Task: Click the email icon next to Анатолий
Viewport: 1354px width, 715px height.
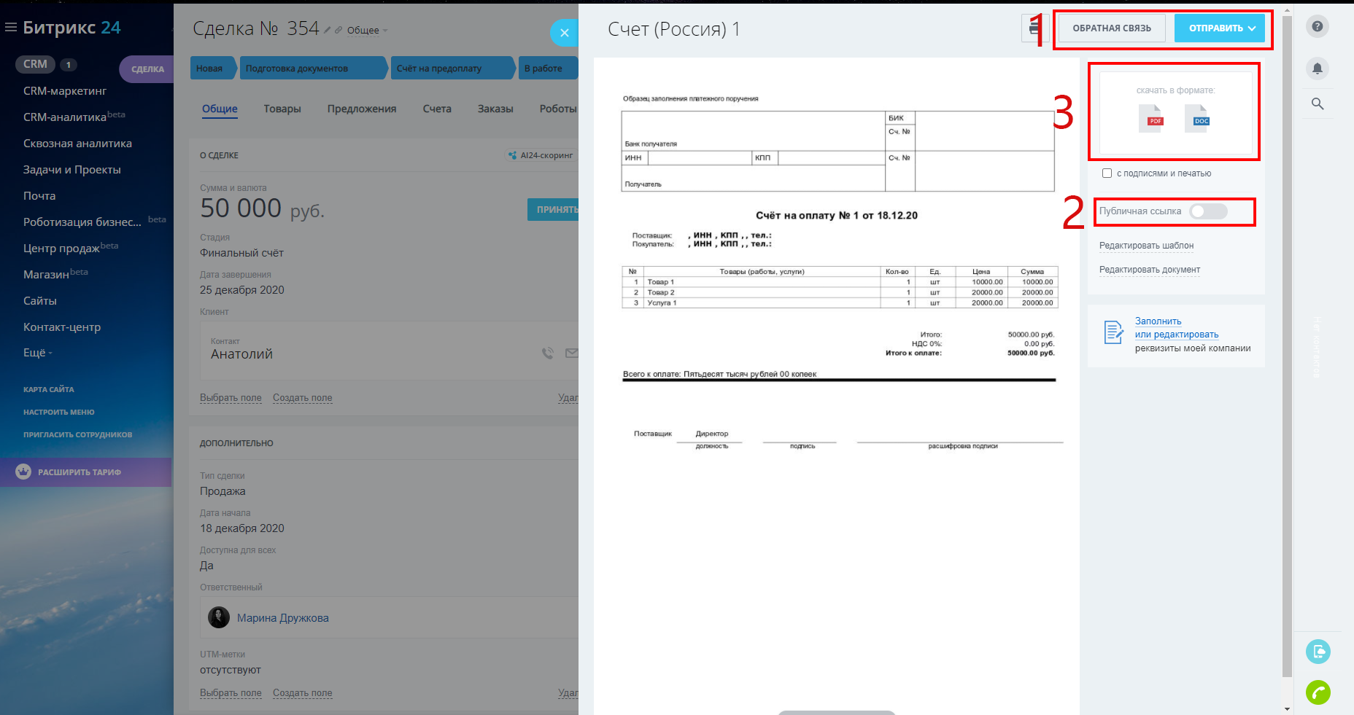Action: pyautogui.click(x=571, y=353)
